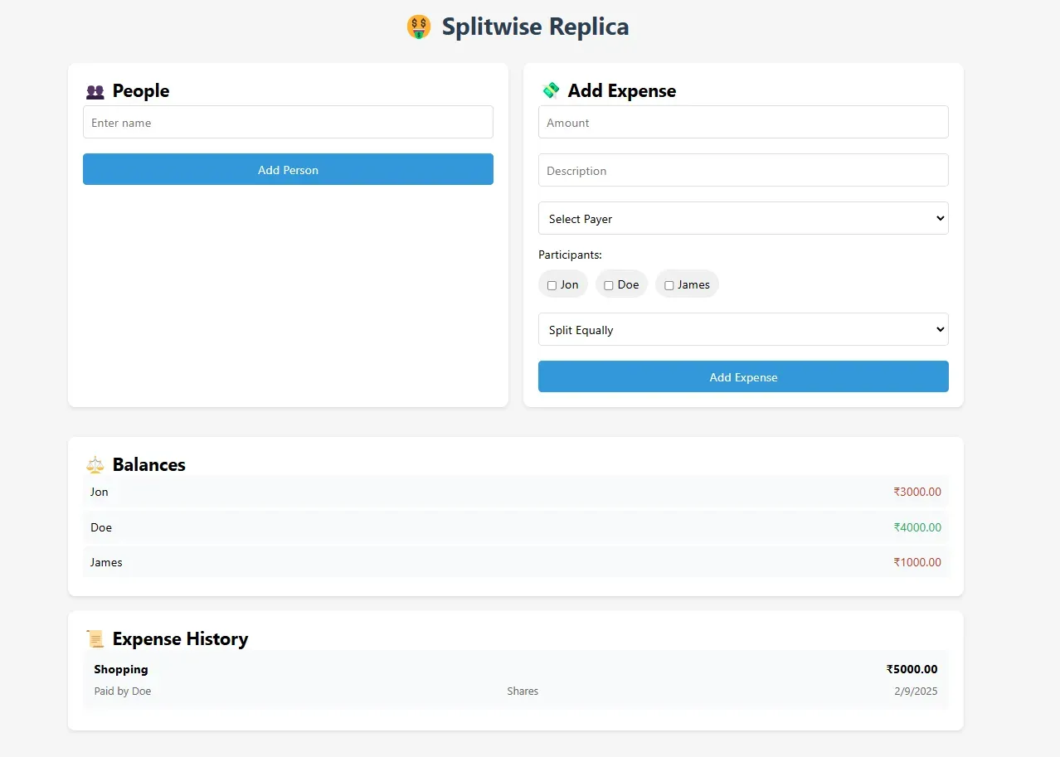1060x757 pixels.
Task: Click the Balances heading
Action: (149, 465)
